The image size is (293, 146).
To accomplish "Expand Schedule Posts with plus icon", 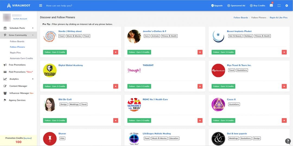I will point(33,28).
